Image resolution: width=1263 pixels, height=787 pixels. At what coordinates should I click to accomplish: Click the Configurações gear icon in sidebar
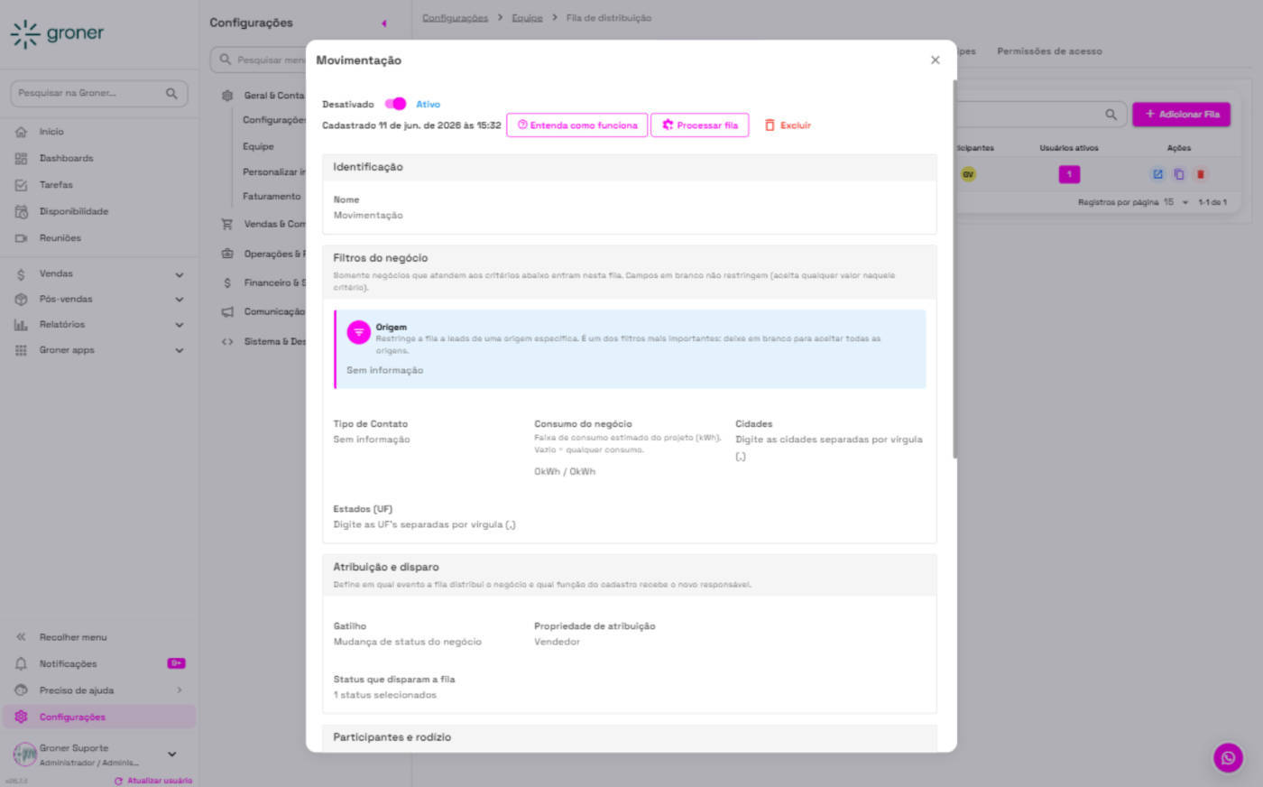[x=21, y=717]
